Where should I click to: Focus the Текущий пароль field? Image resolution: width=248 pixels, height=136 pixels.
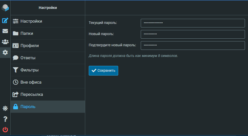pyautogui.click(x=193, y=23)
